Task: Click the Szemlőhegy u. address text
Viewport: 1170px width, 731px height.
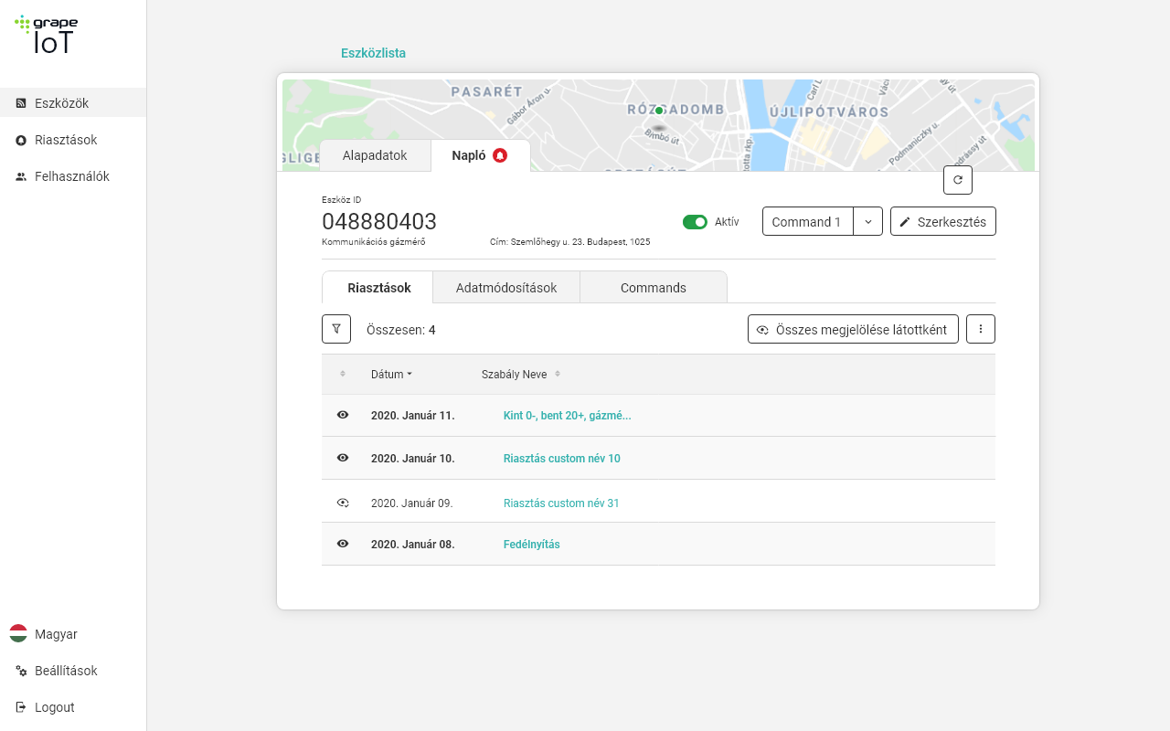Action: click(569, 242)
